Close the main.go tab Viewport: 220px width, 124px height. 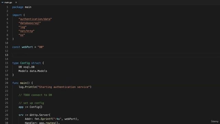click(16, 2)
